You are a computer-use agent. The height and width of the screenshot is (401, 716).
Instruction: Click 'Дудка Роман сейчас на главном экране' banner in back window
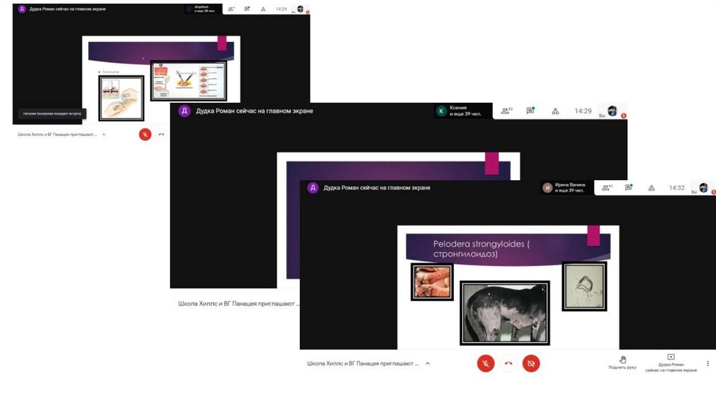[68, 8]
